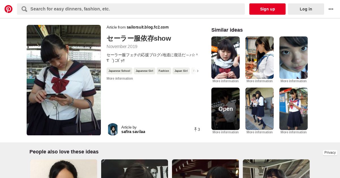Focus the search for easy dinners field
The height and width of the screenshot is (178, 340).
click(x=131, y=9)
